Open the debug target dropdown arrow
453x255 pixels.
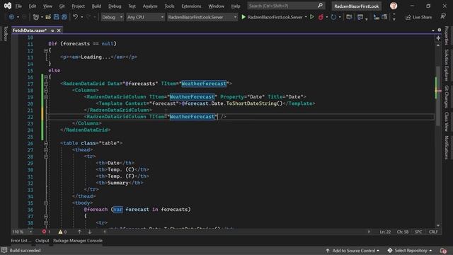tap(306, 17)
